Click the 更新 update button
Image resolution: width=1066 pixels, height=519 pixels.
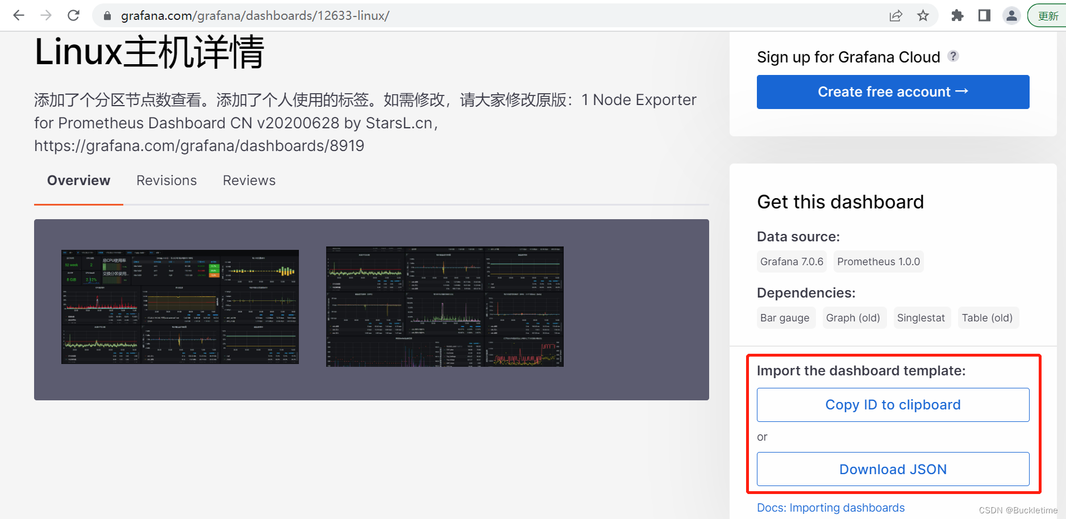[x=1047, y=16]
